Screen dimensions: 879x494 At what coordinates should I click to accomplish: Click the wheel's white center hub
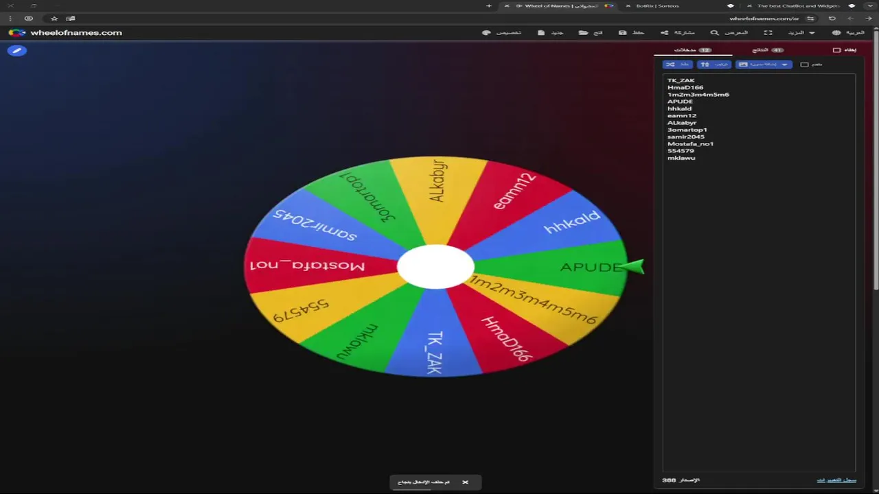435,267
